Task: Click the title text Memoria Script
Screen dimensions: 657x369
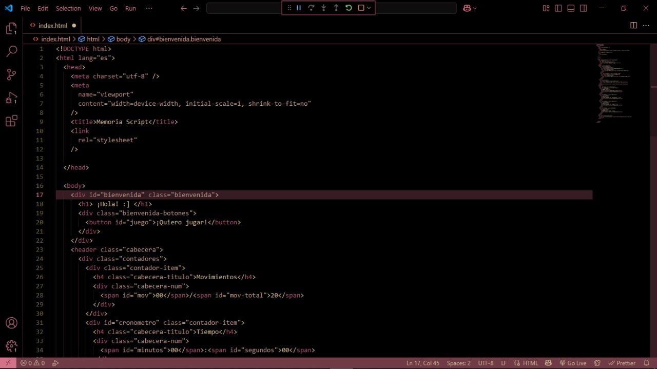Action: point(122,122)
